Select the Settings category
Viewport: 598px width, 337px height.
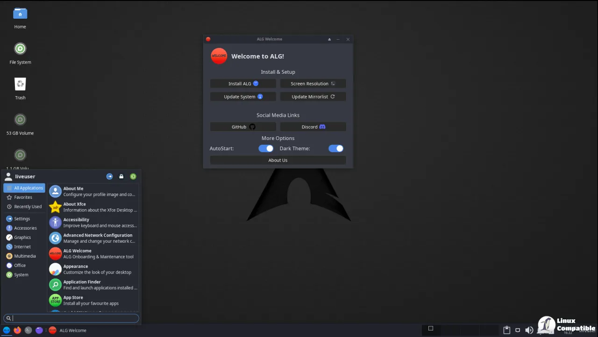tap(24, 219)
